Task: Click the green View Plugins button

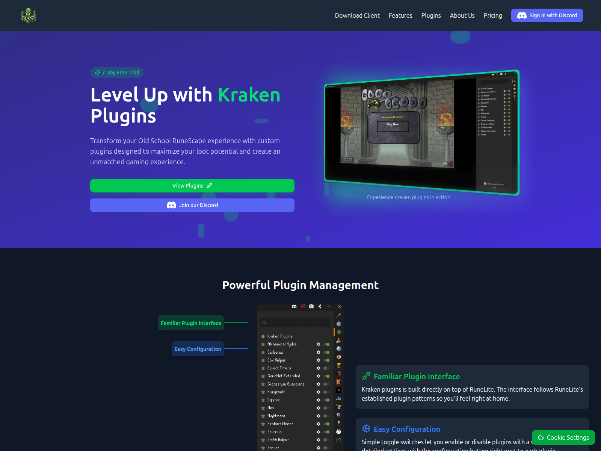Action: (x=192, y=186)
